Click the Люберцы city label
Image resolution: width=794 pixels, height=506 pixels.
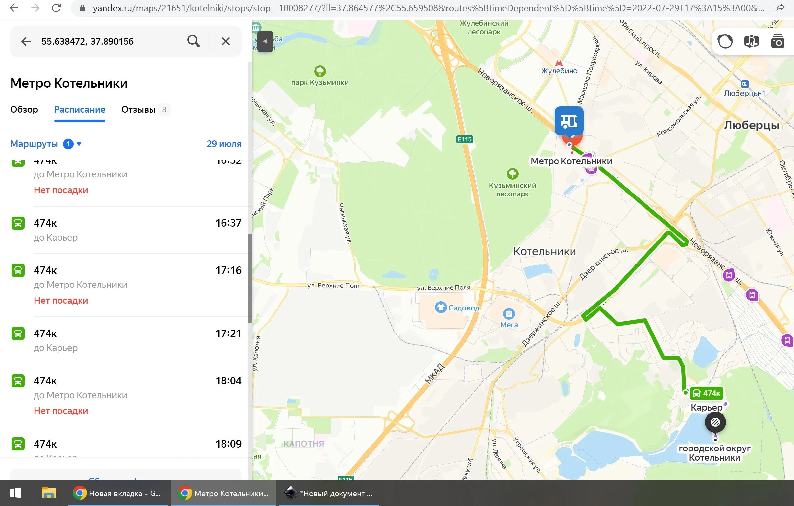pyautogui.click(x=752, y=125)
